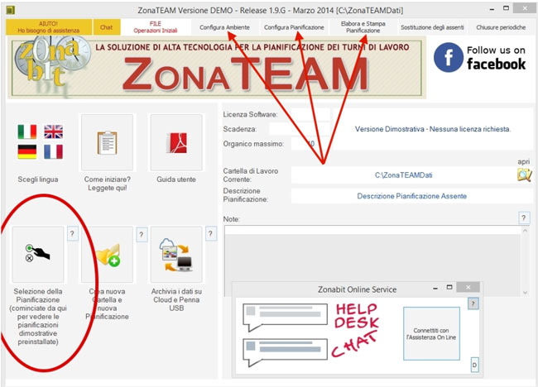Screen dimensions: 538x387
Task: Close the Zonabit Online Service window
Action: pyautogui.click(x=468, y=287)
